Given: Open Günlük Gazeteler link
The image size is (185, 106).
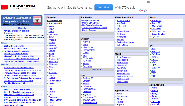Looking at the screenshot, I should click(54, 20).
